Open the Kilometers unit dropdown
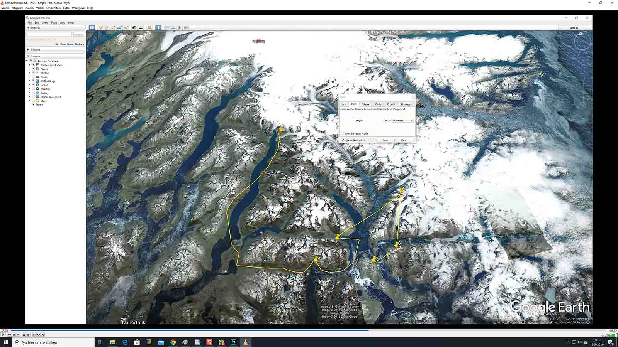Image resolution: width=618 pixels, height=347 pixels. (403, 120)
